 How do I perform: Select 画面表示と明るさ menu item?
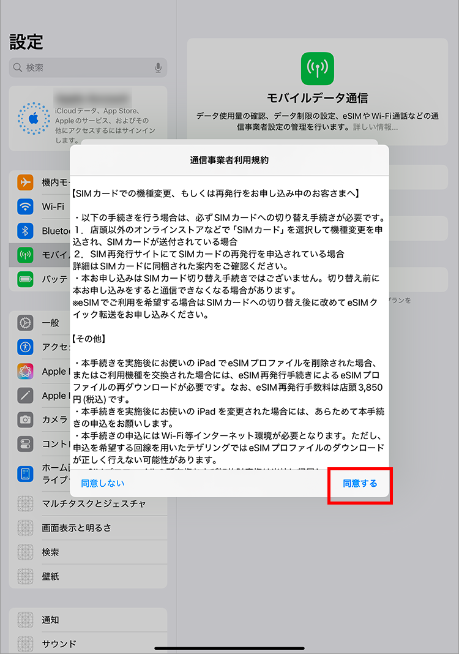[x=88, y=528]
